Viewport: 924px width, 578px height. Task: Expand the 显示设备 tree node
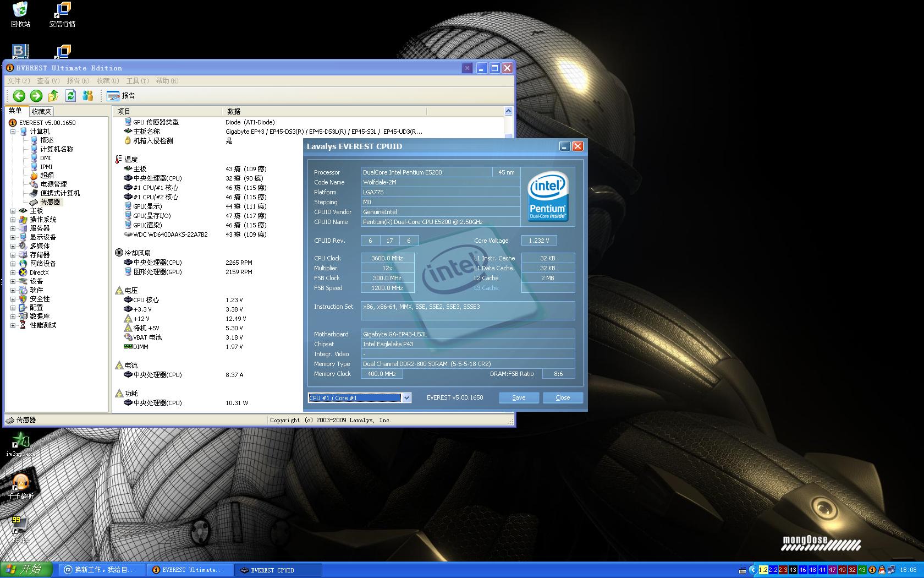coord(13,237)
